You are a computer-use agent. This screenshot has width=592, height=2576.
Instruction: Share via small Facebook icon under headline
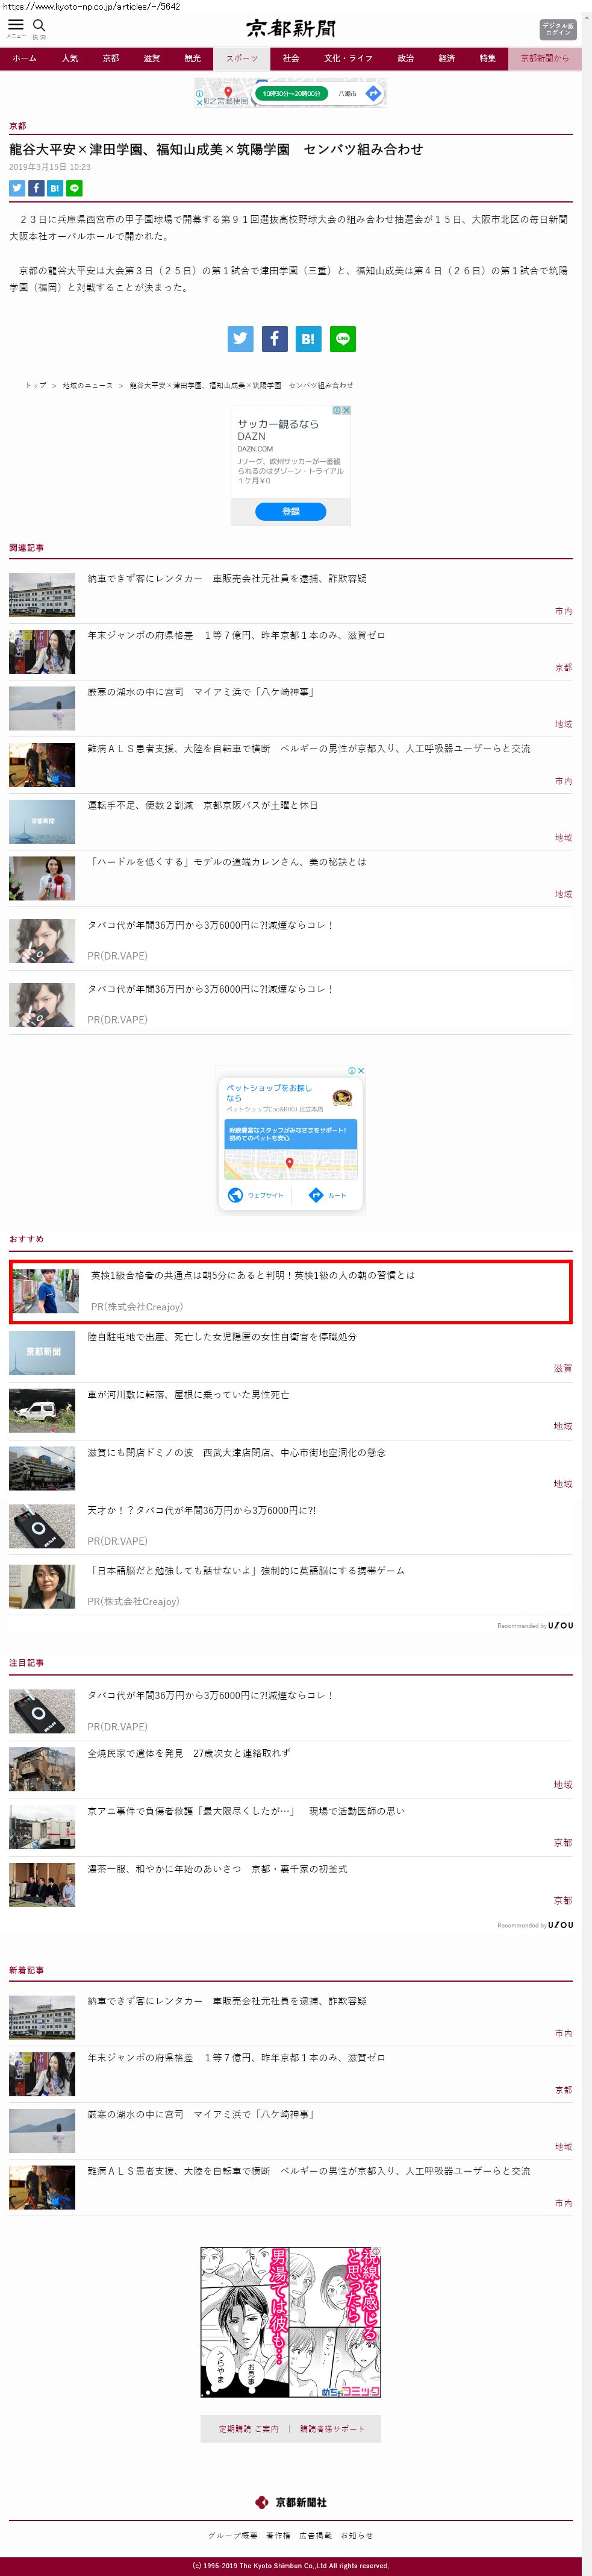[x=36, y=188]
